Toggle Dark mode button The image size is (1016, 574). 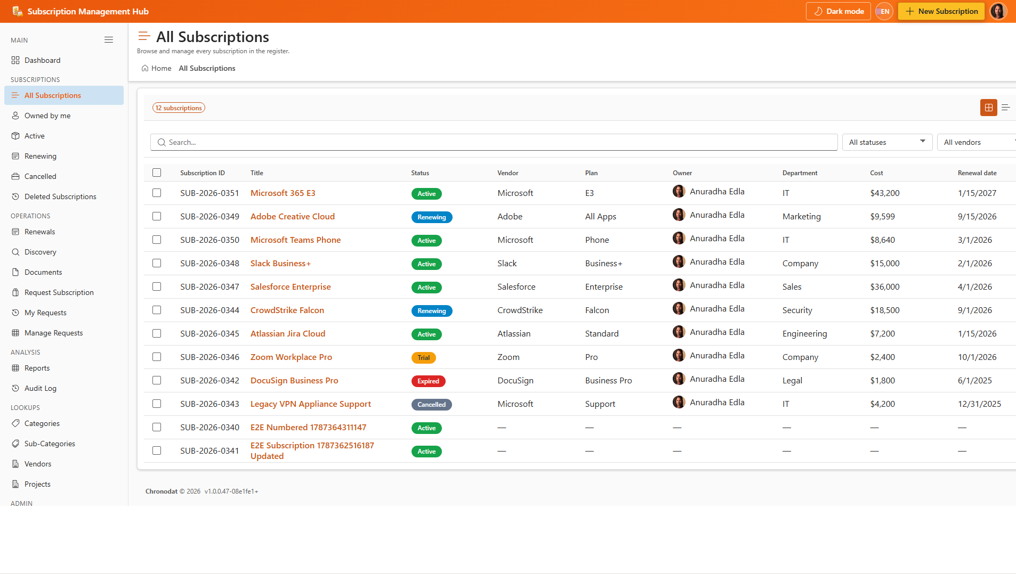tap(838, 11)
